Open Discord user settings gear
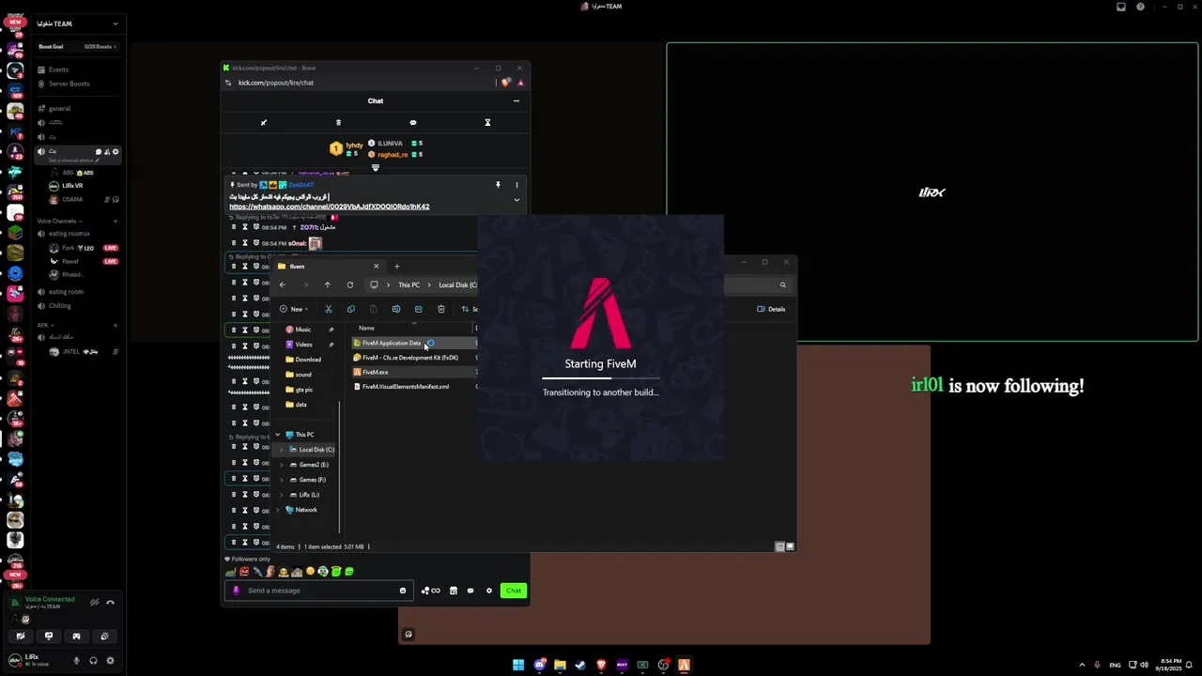 (x=110, y=661)
